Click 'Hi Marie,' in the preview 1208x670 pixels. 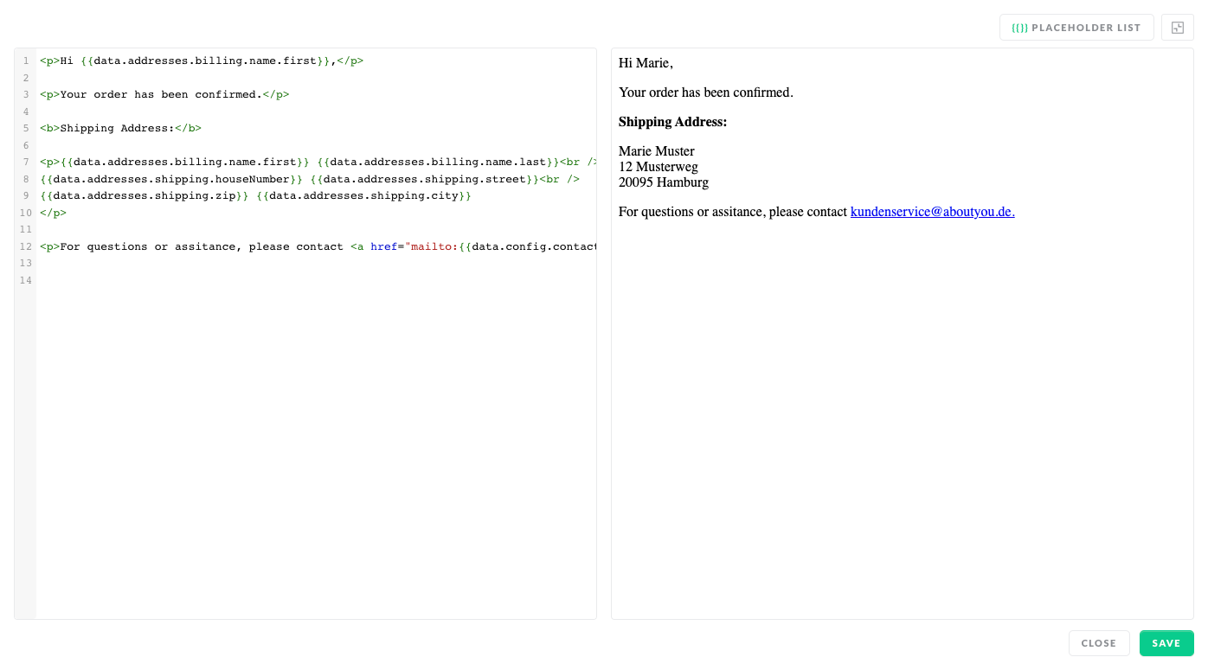pyautogui.click(x=646, y=63)
